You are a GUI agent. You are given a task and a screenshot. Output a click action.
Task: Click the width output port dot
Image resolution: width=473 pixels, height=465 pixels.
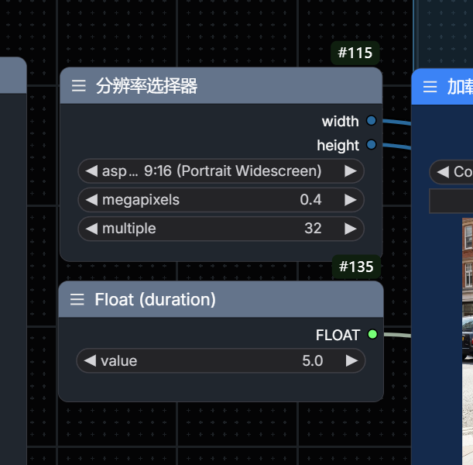[372, 120]
